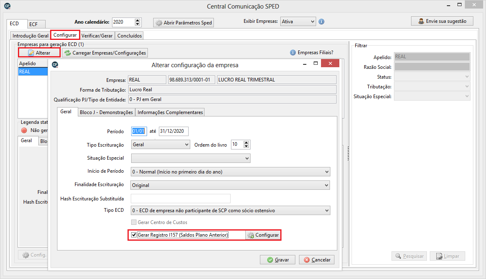The width and height of the screenshot is (486, 279).
Task: Click the Pesquisar filter button
Action: [409, 256]
